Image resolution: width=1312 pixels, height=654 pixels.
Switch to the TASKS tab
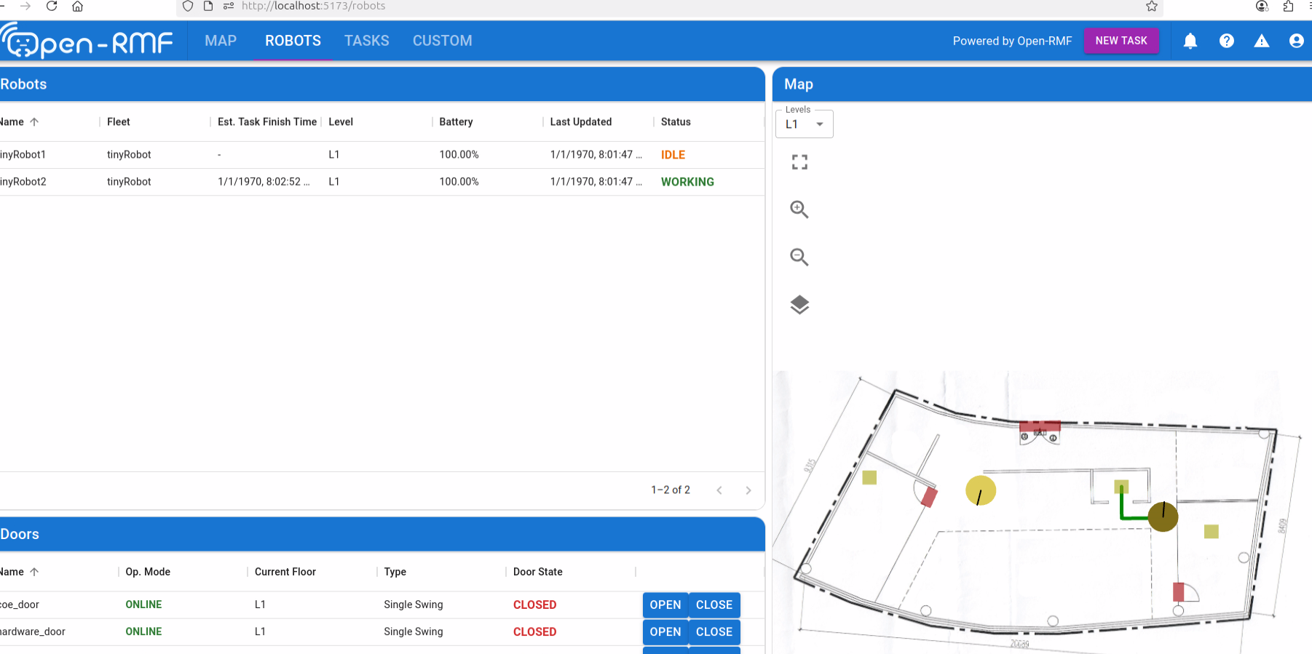(366, 41)
